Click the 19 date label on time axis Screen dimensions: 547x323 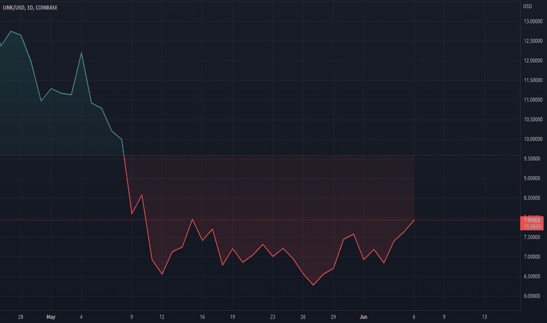point(232,317)
